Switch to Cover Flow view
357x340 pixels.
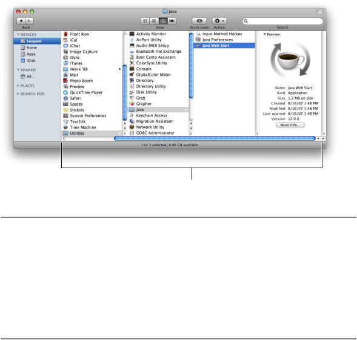coord(172,21)
